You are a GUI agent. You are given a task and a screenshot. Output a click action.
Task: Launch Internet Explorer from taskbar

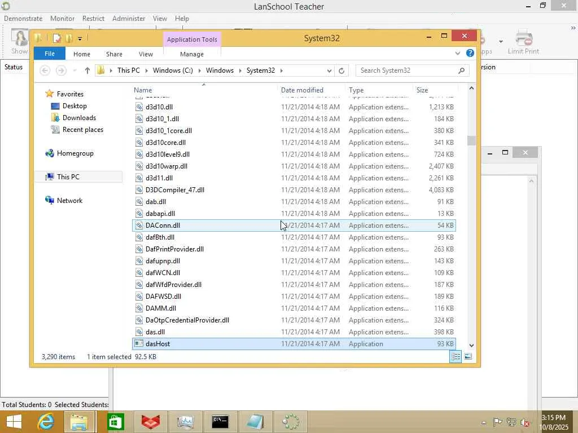(46, 422)
